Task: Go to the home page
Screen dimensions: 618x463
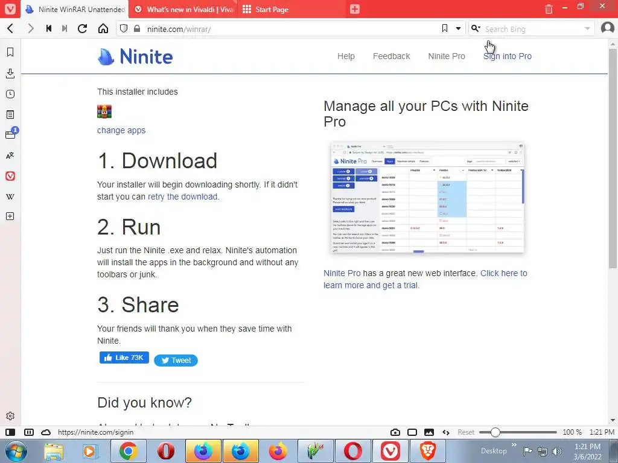Action: tap(103, 29)
